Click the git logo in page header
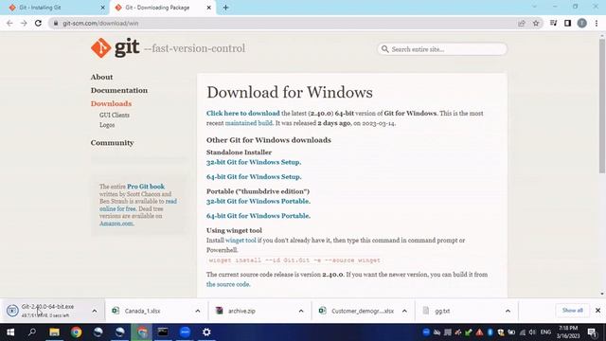Viewport: 606px width, 341px height. coord(116,48)
